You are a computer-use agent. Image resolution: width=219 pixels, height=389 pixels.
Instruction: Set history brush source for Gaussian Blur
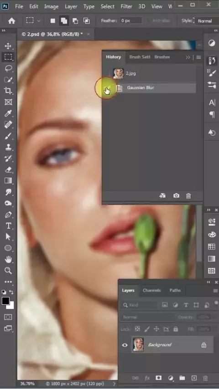point(107,88)
